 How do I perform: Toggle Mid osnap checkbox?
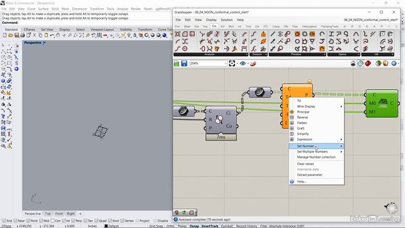pos(41,221)
